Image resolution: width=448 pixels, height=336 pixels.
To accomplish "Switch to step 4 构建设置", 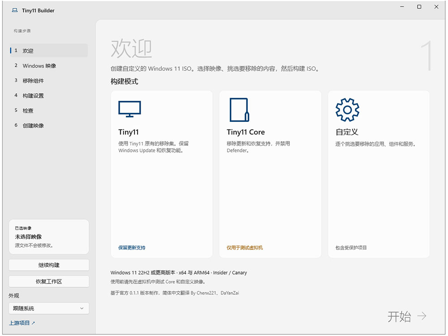I will [48, 95].
